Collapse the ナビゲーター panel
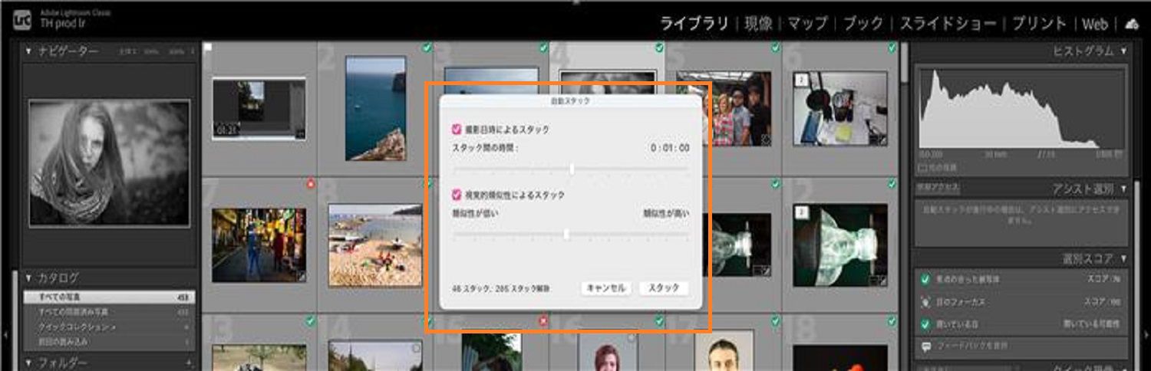Viewport: 1151px width, 371px height. (x=29, y=51)
